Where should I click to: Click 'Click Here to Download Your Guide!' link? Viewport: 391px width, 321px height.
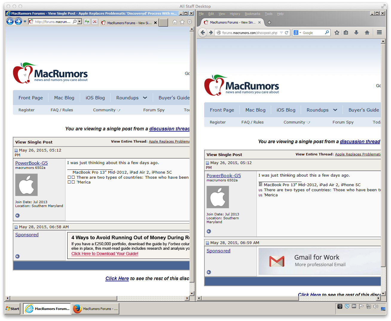[105, 254]
